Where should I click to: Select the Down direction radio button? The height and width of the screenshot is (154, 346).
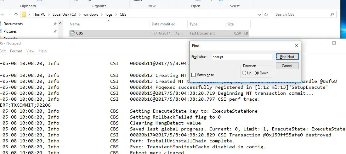click(257, 73)
